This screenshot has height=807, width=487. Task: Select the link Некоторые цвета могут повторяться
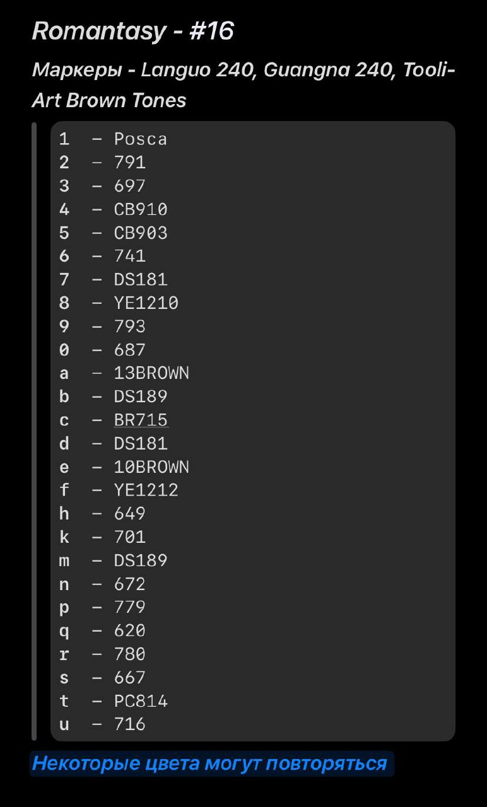coord(209,763)
